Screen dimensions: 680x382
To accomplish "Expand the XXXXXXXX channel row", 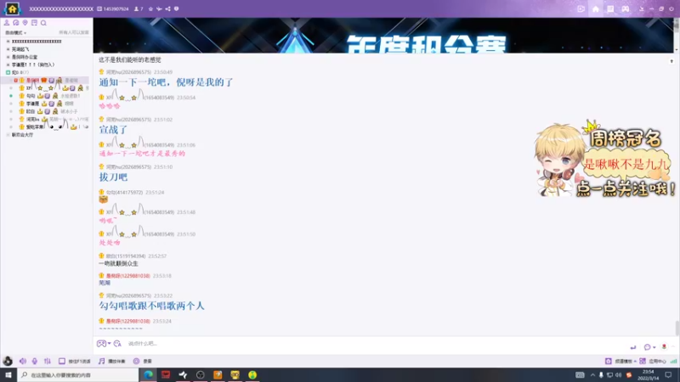I will 8,42.
